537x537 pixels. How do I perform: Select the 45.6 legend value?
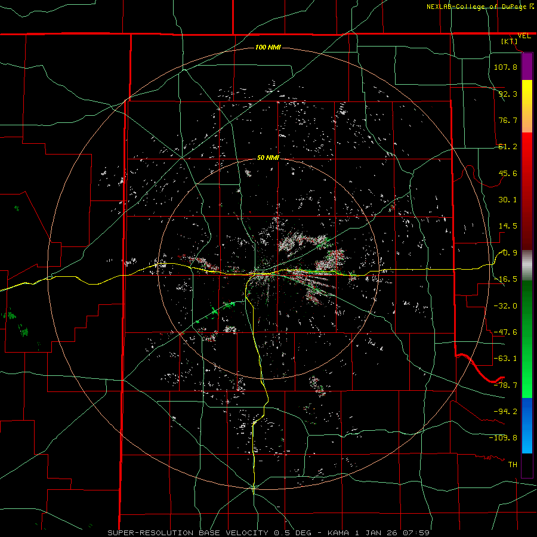(x=508, y=173)
